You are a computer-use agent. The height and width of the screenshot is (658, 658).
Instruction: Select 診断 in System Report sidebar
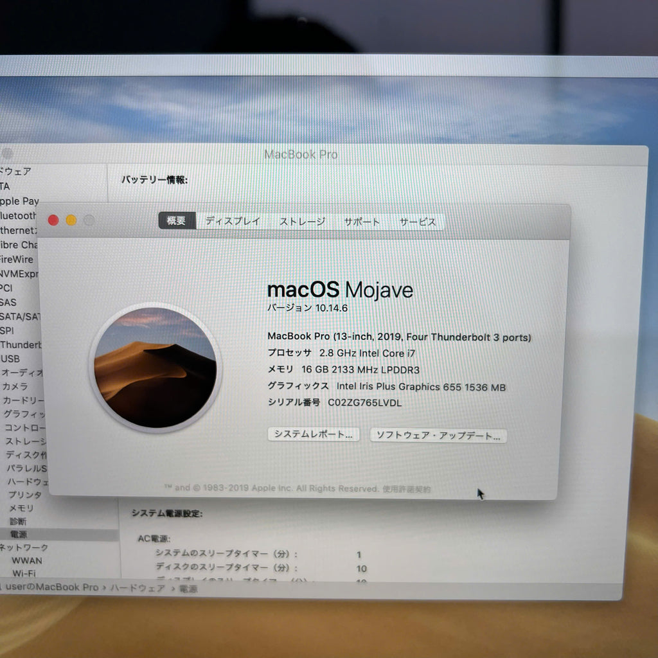pyautogui.click(x=18, y=521)
